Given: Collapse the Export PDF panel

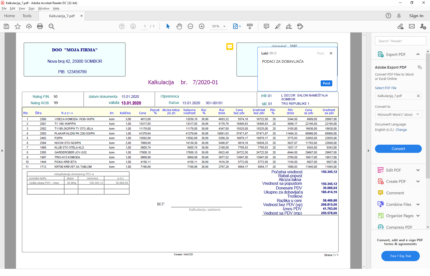Looking at the screenshot, I should (x=418, y=54).
